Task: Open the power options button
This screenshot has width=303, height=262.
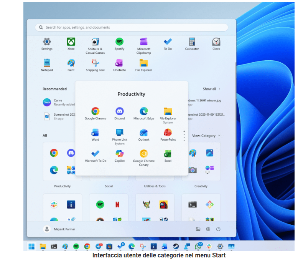Action: (x=218, y=229)
